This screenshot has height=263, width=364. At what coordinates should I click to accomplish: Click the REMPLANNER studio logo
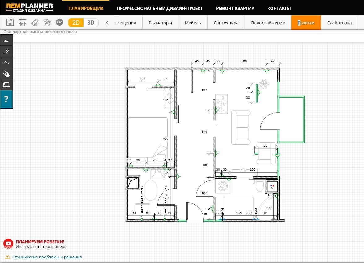(x=29, y=8)
